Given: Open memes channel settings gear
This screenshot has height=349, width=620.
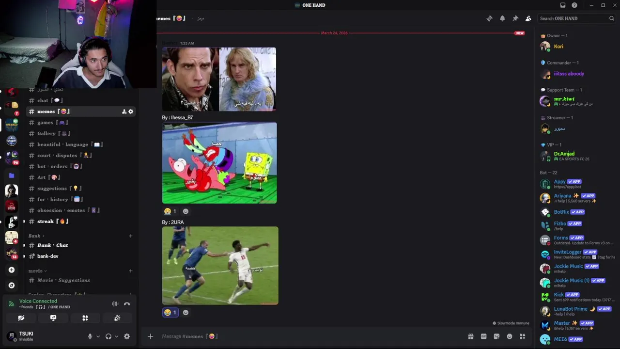Looking at the screenshot, I should coord(131,111).
